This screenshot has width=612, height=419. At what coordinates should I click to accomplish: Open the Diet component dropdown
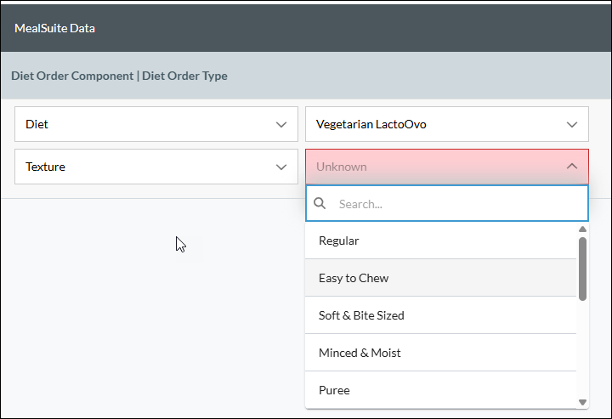(x=156, y=124)
